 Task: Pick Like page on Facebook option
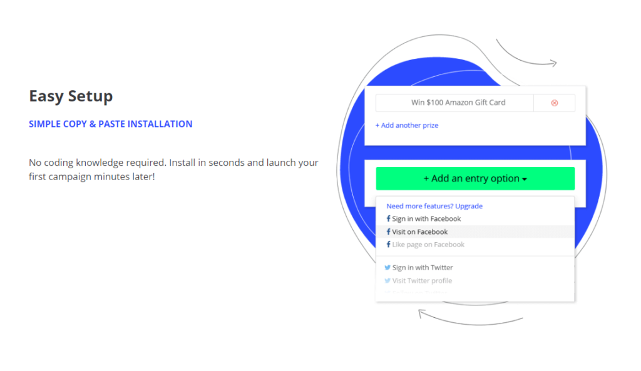click(x=428, y=245)
